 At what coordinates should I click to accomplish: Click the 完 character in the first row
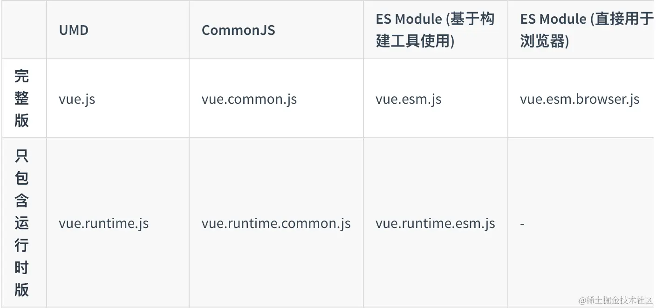tap(22, 75)
